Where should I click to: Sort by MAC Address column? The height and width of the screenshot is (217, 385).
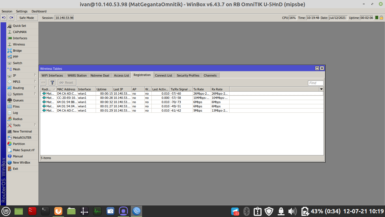[x=67, y=89]
